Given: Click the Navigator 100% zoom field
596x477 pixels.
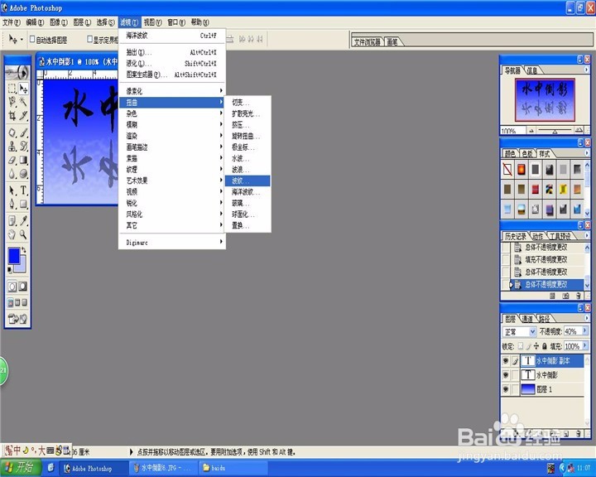Looking at the screenshot, I should click(512, 131).
